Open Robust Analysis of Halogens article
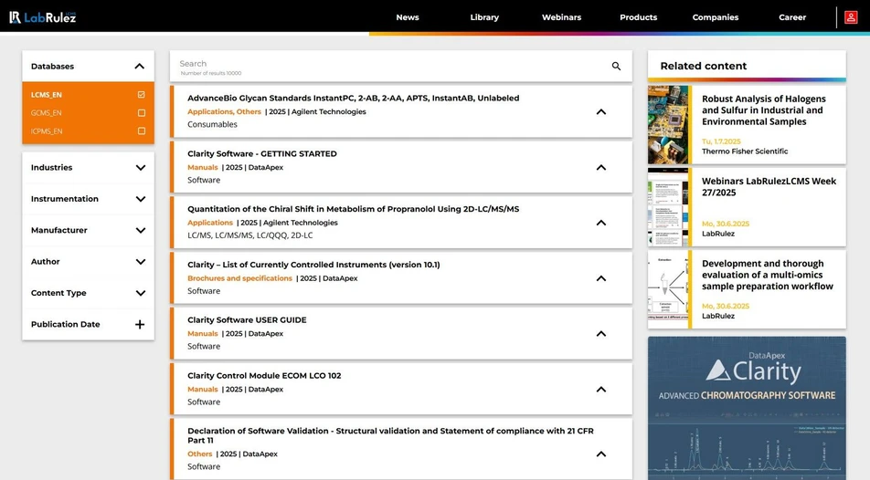This screenshot has width=870, height=480. [763, 110]
